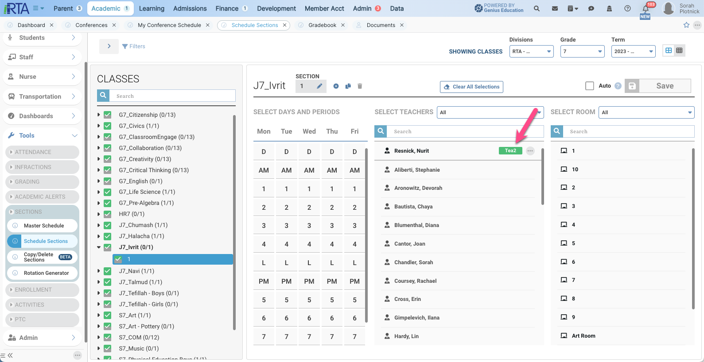Open the Select Teachers All dropdown

tap(490, 112)
